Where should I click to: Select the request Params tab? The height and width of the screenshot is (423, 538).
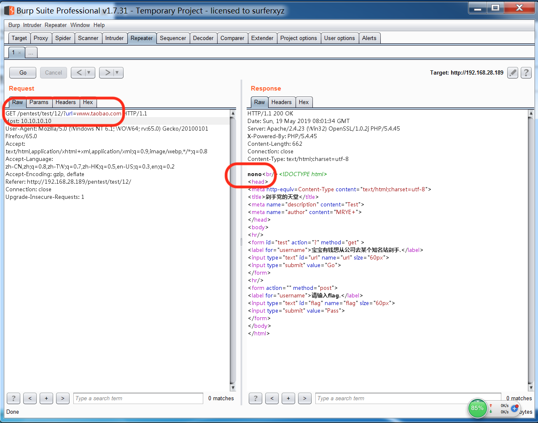point(39,102)
